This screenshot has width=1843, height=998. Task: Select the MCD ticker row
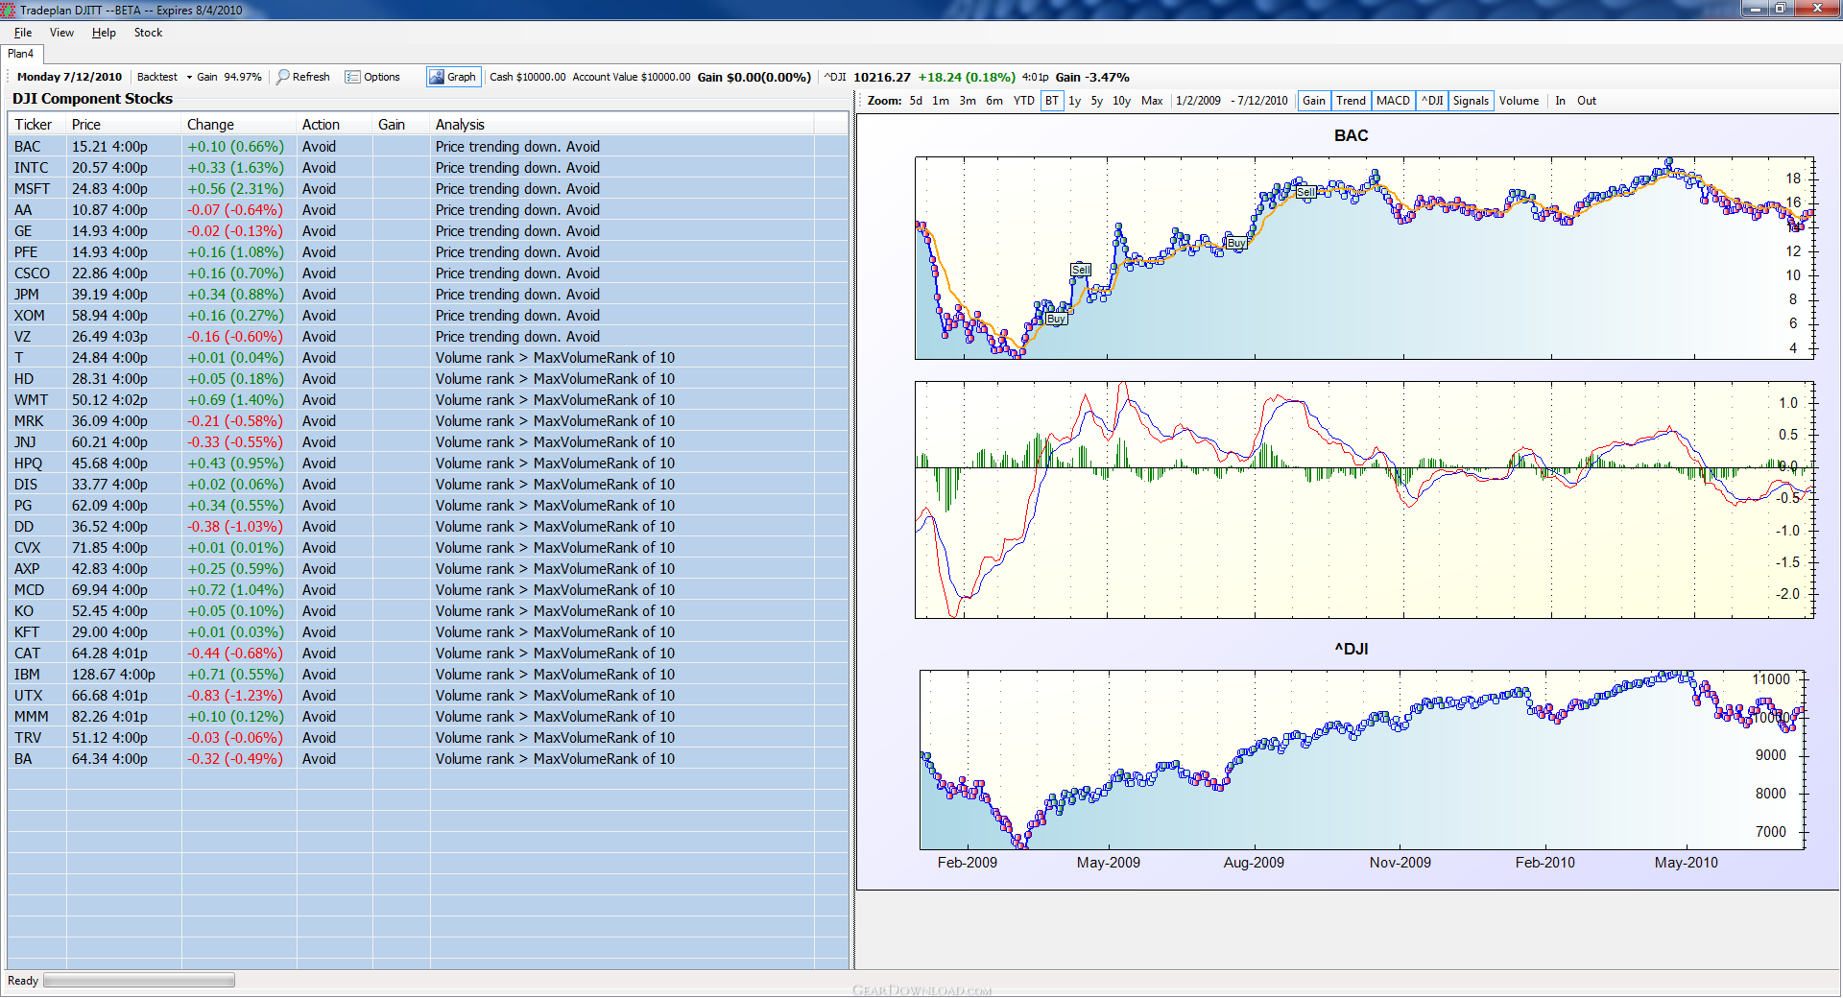tap(428, 590)
